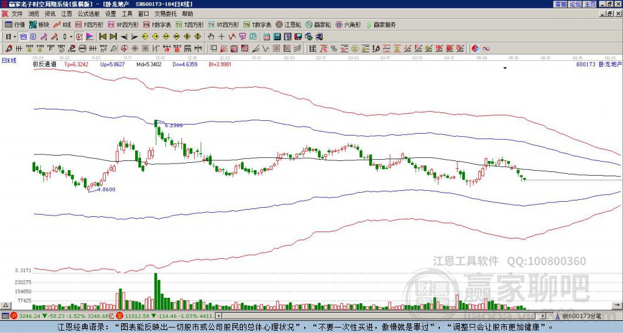Open the P四方形 tool
Image resolution: width=623 pixels, height=333 pixels.
click(x=90, y=24)
